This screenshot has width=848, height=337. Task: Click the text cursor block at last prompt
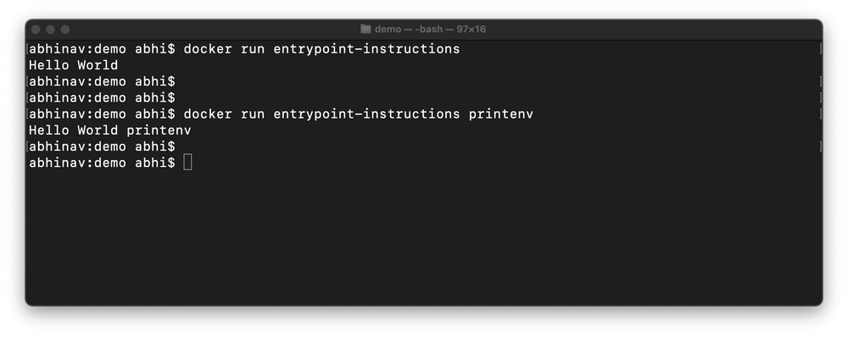click(187, 162)
